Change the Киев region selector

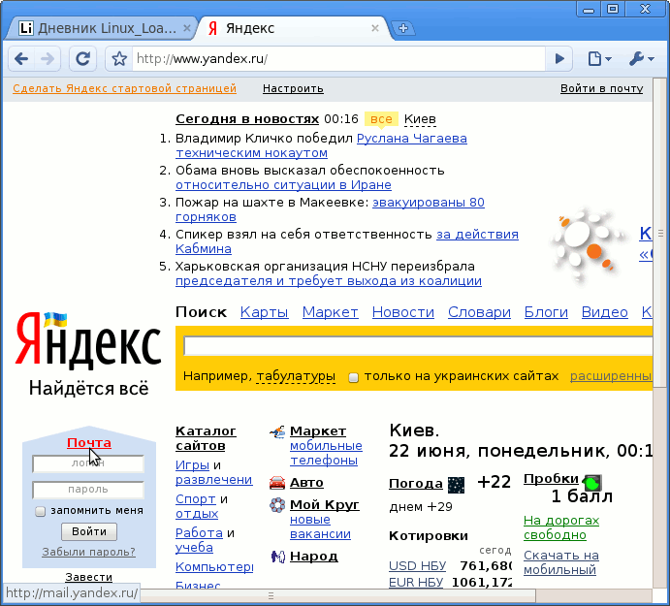[x=420, y=119]
